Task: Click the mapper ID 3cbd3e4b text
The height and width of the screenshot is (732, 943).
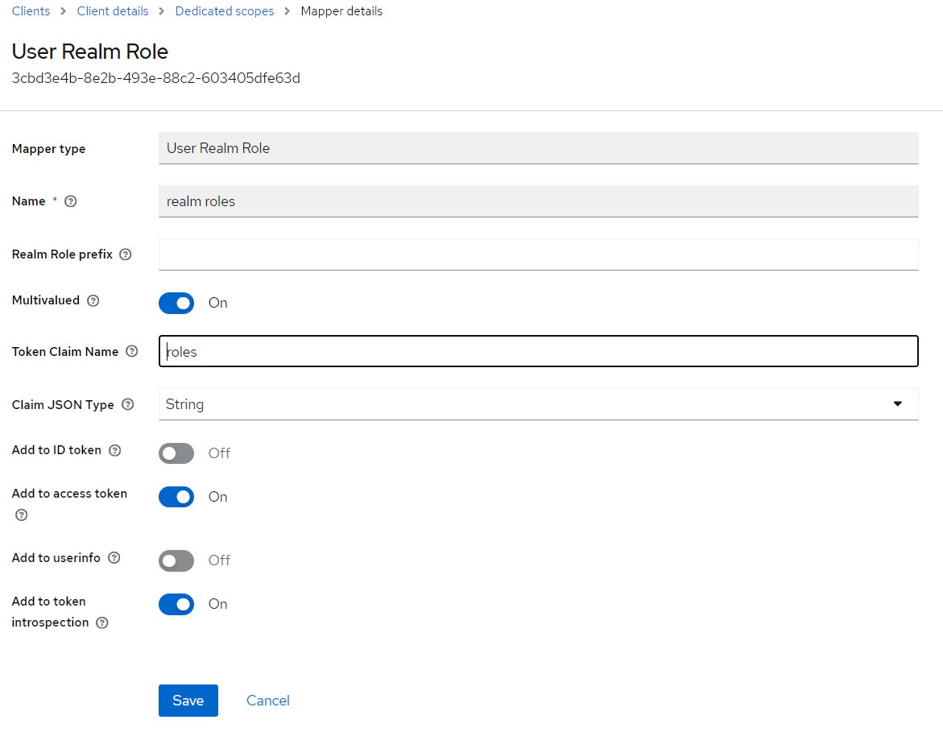Action: [x=155, y=78]
